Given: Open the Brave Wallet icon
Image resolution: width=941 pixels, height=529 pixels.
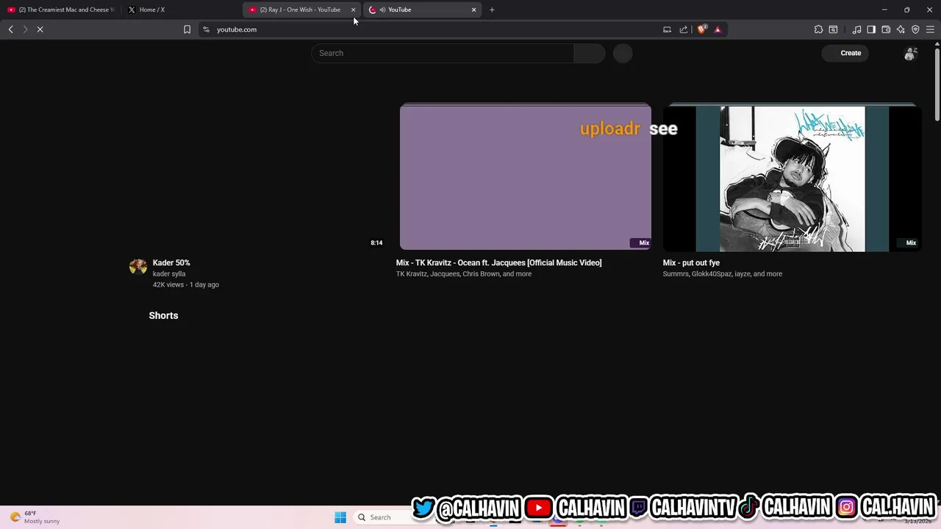Looking at the screenshot, I should pos(886,29).
